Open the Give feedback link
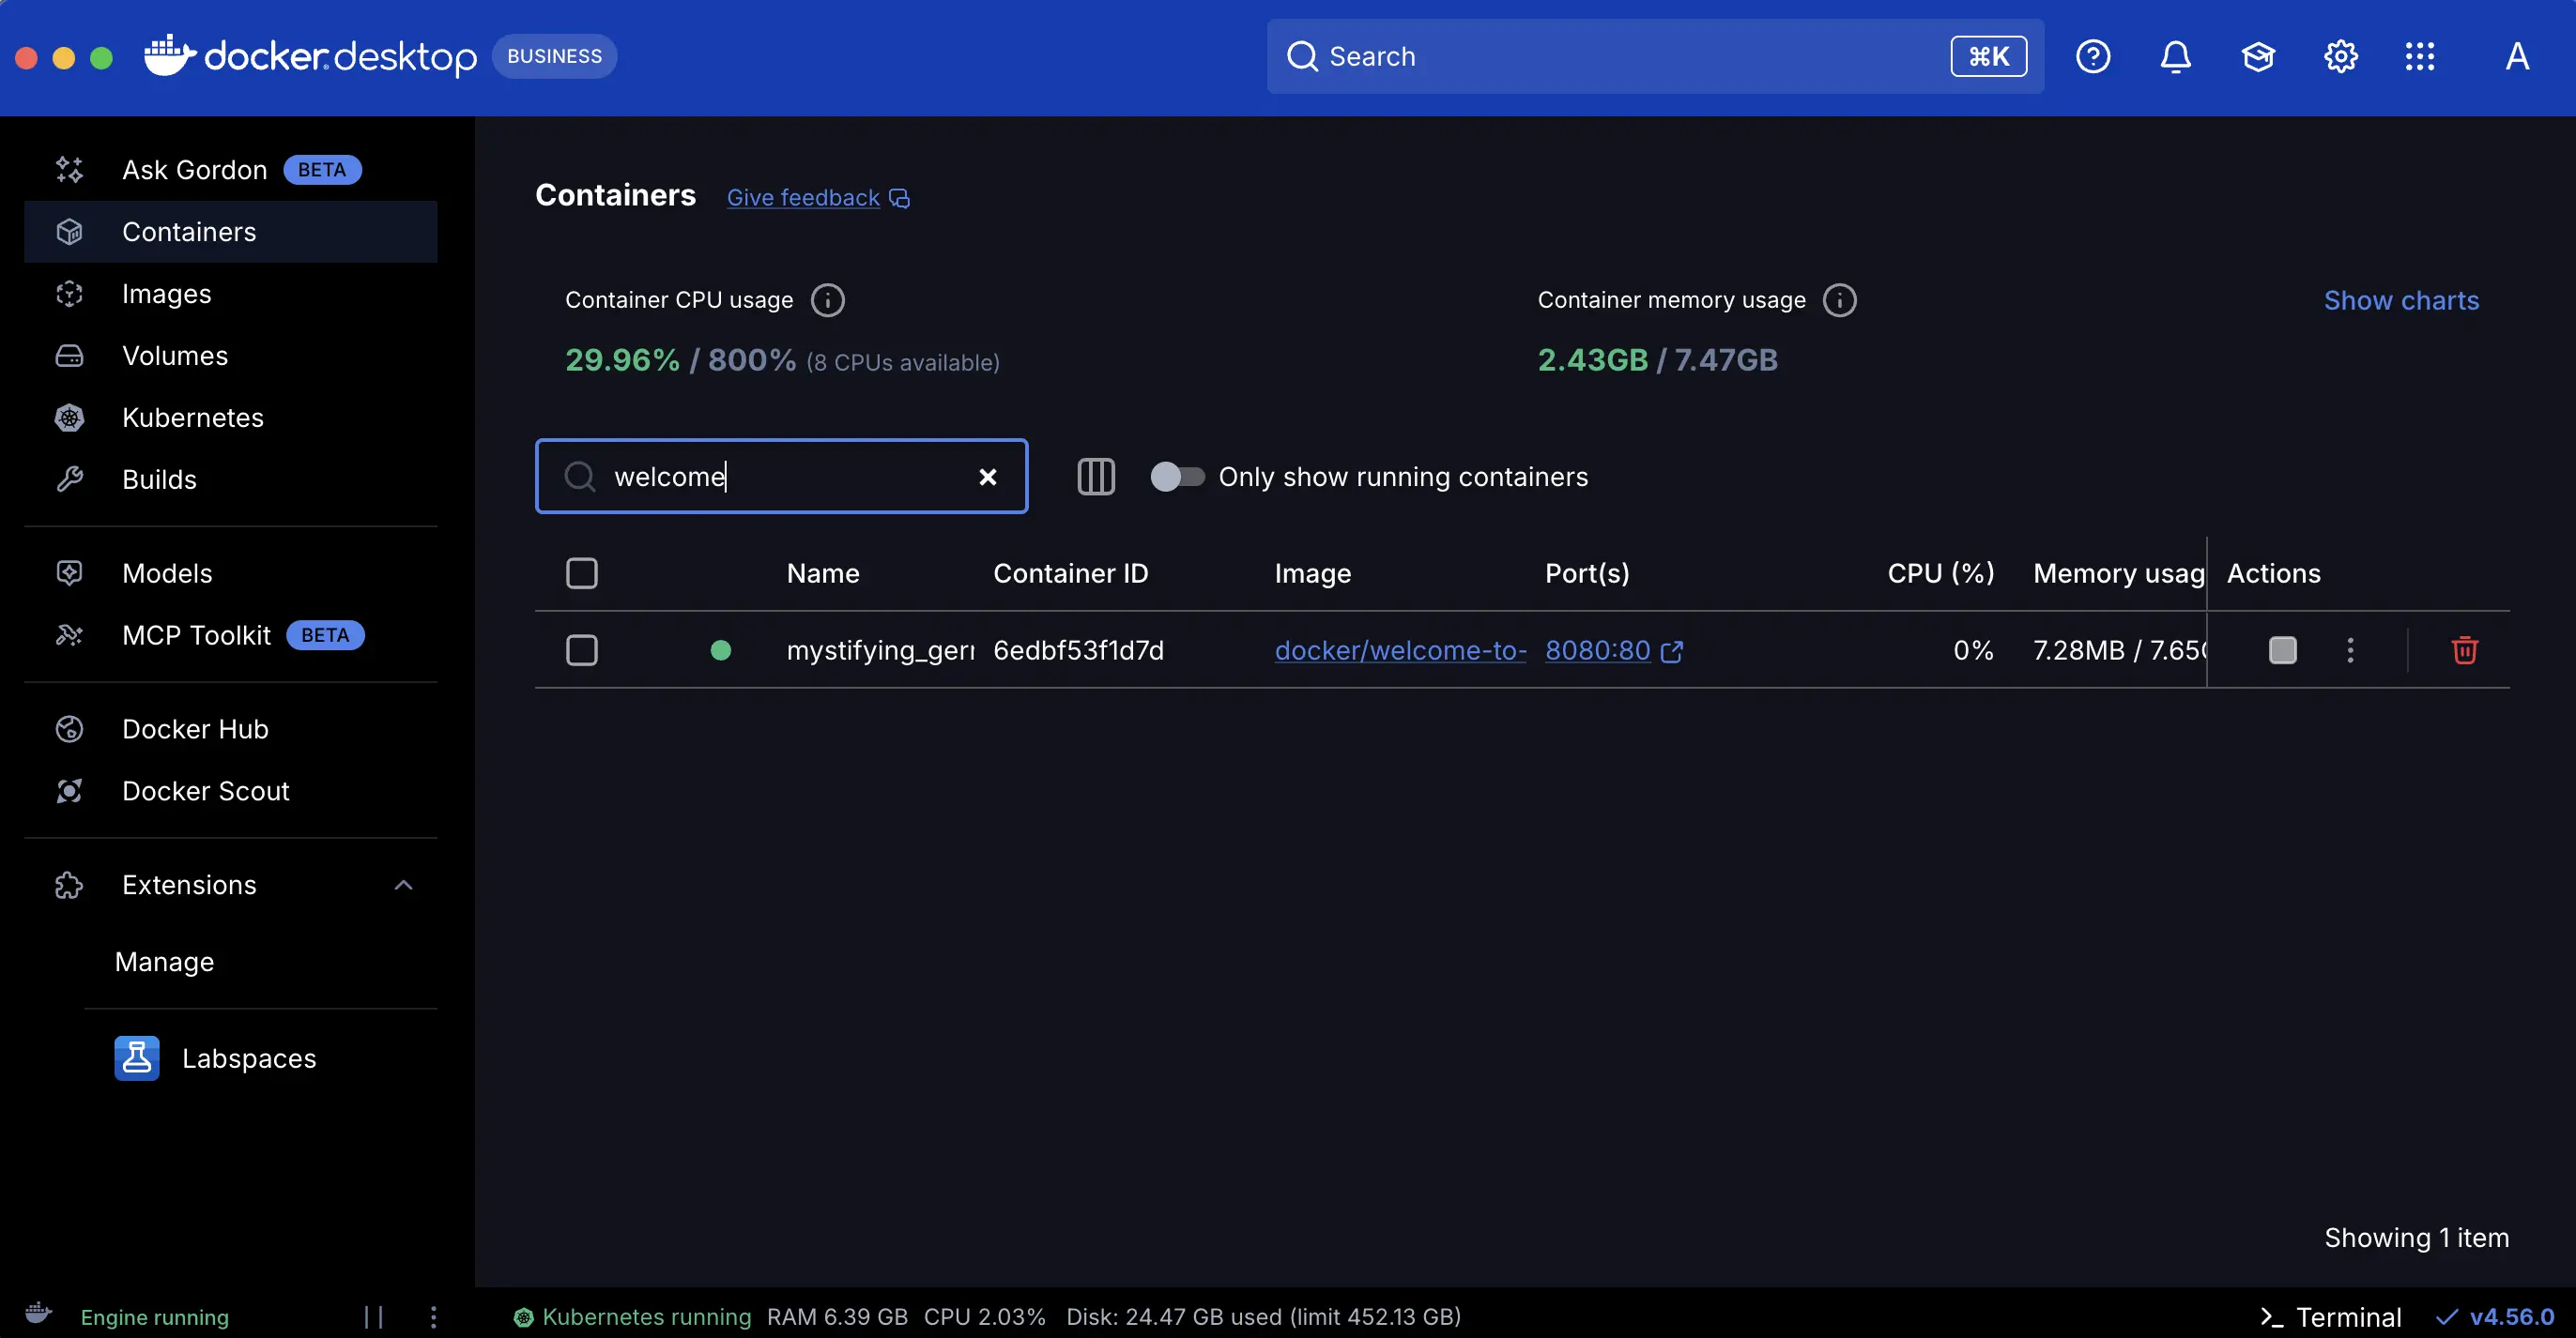This screenshot has width=2576, height=1338. (802, 197)
